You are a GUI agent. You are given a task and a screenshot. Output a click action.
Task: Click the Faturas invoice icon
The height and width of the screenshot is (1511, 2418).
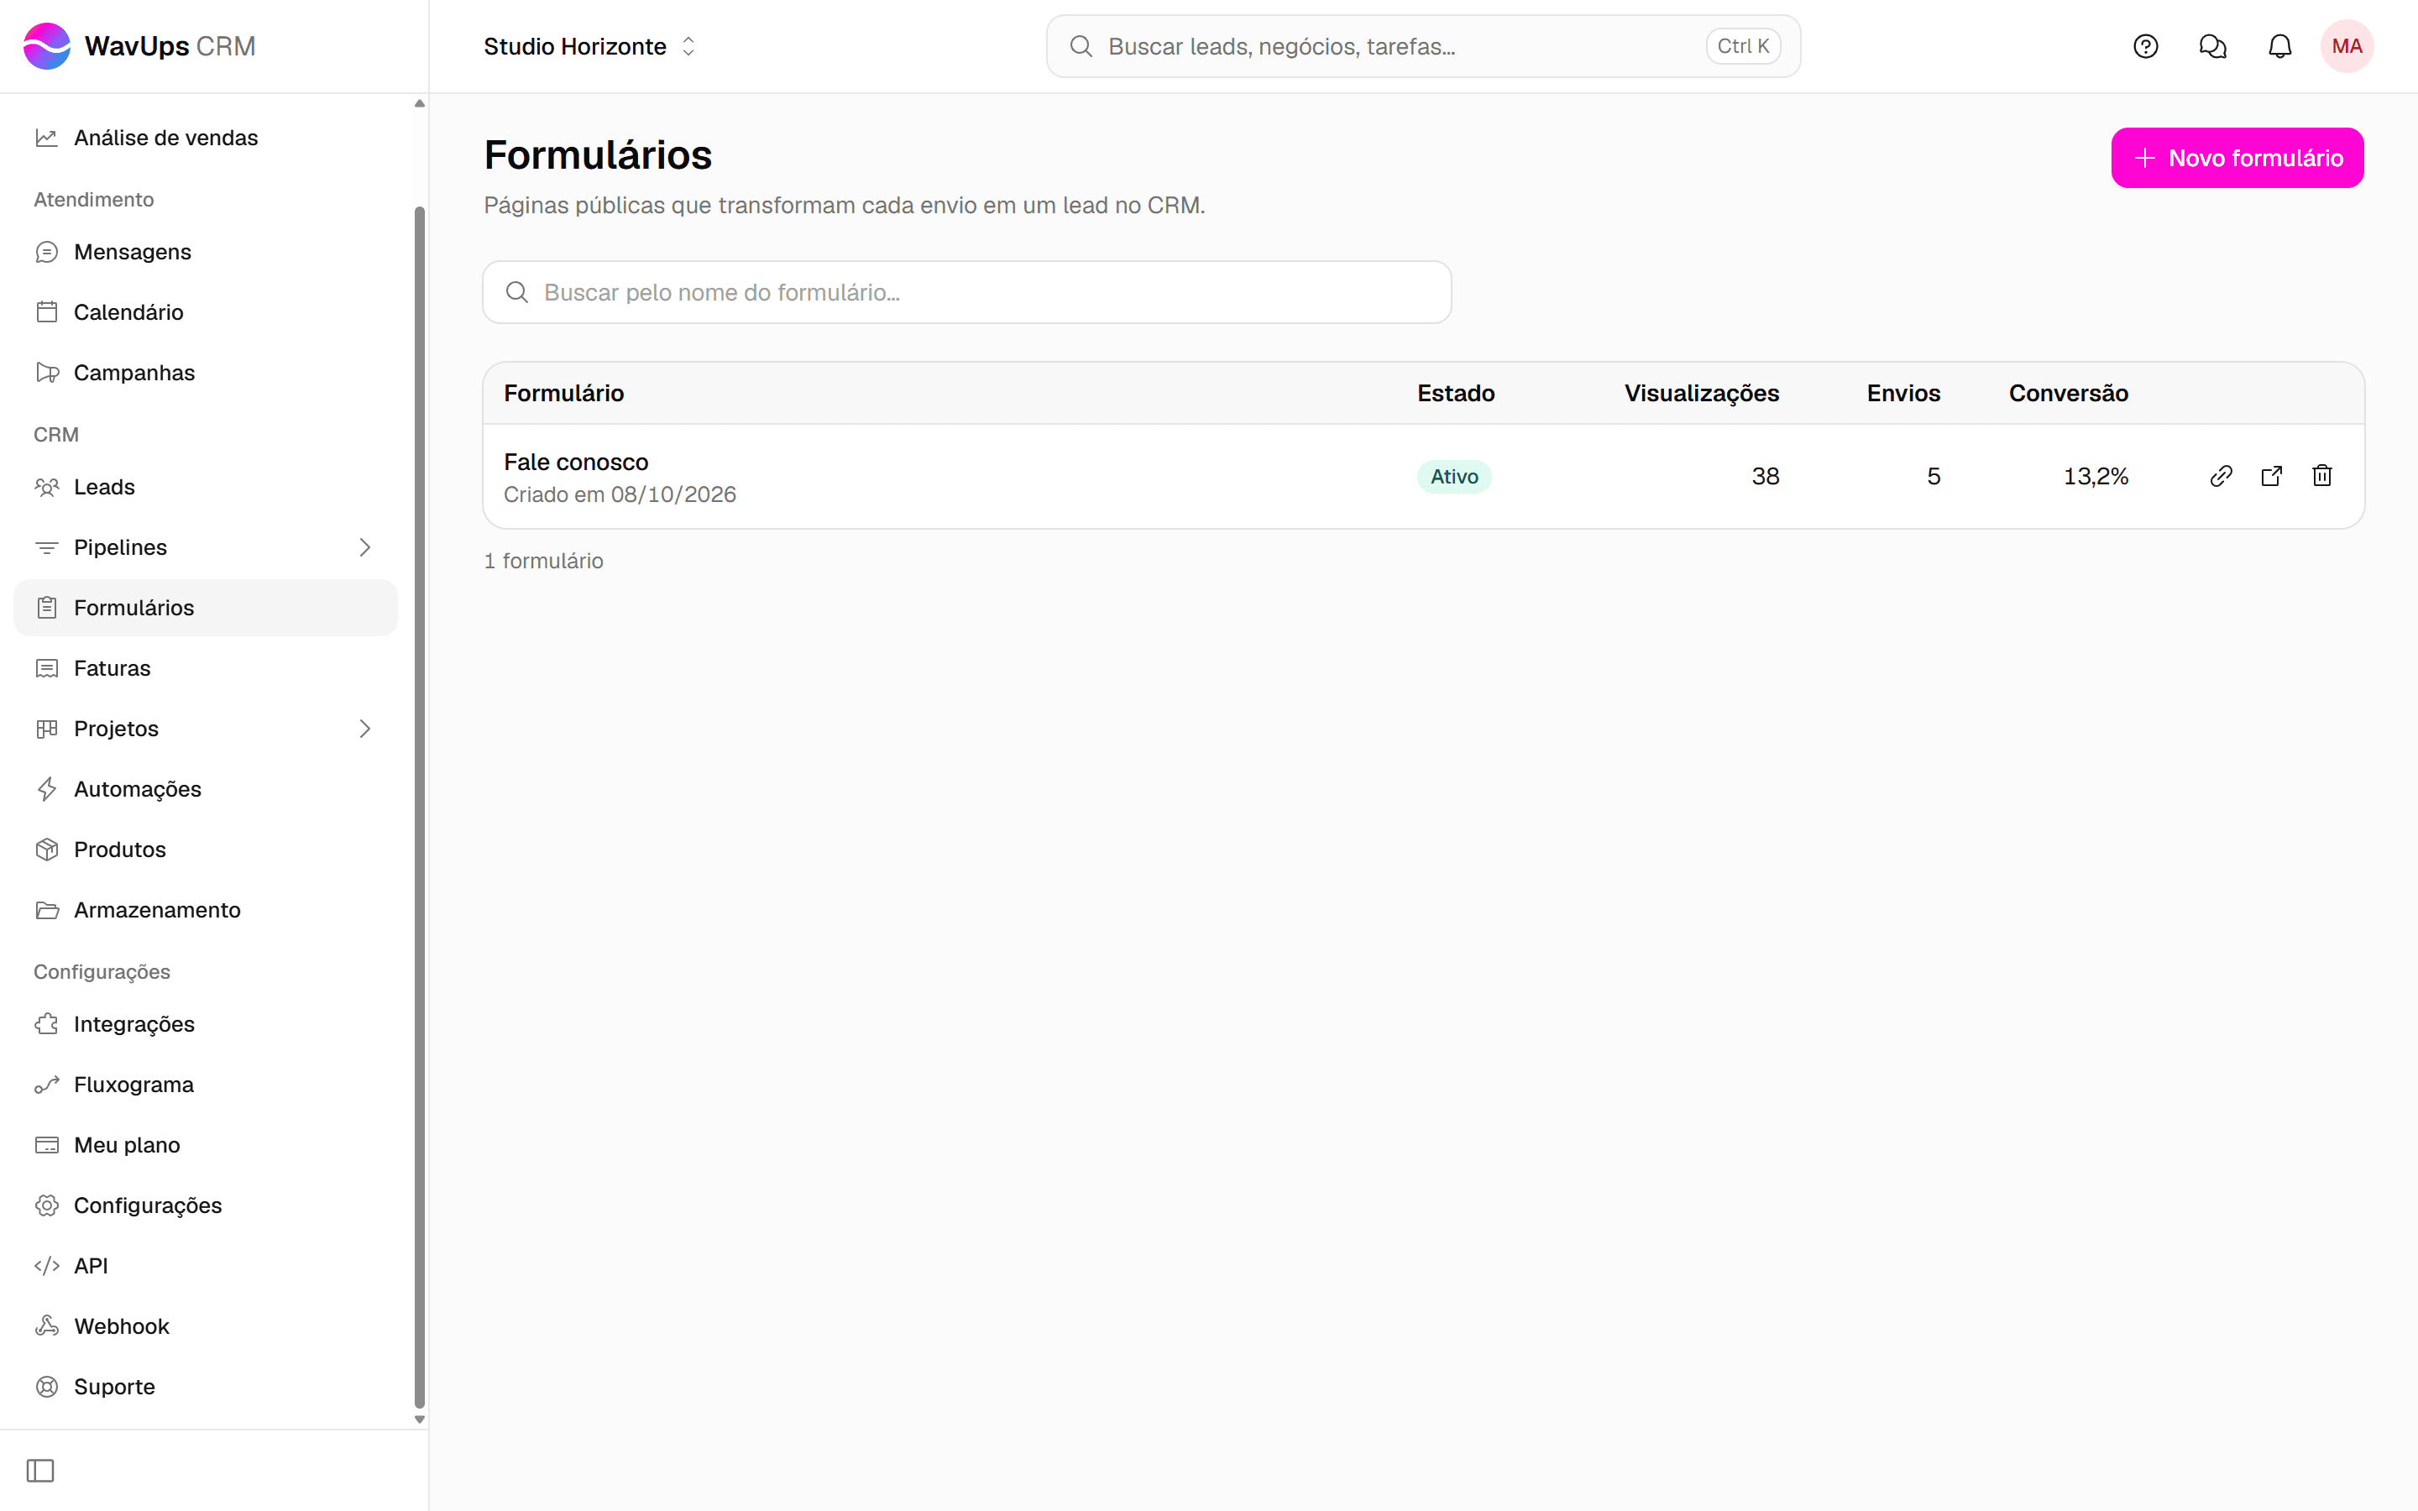47,667
